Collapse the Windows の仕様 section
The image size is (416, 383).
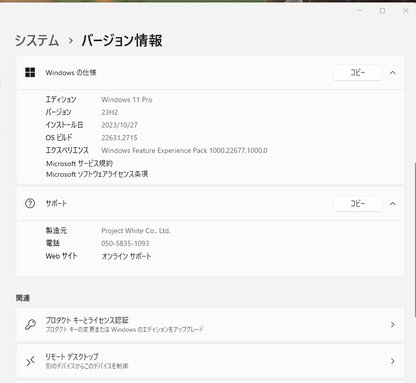[393, 73]
